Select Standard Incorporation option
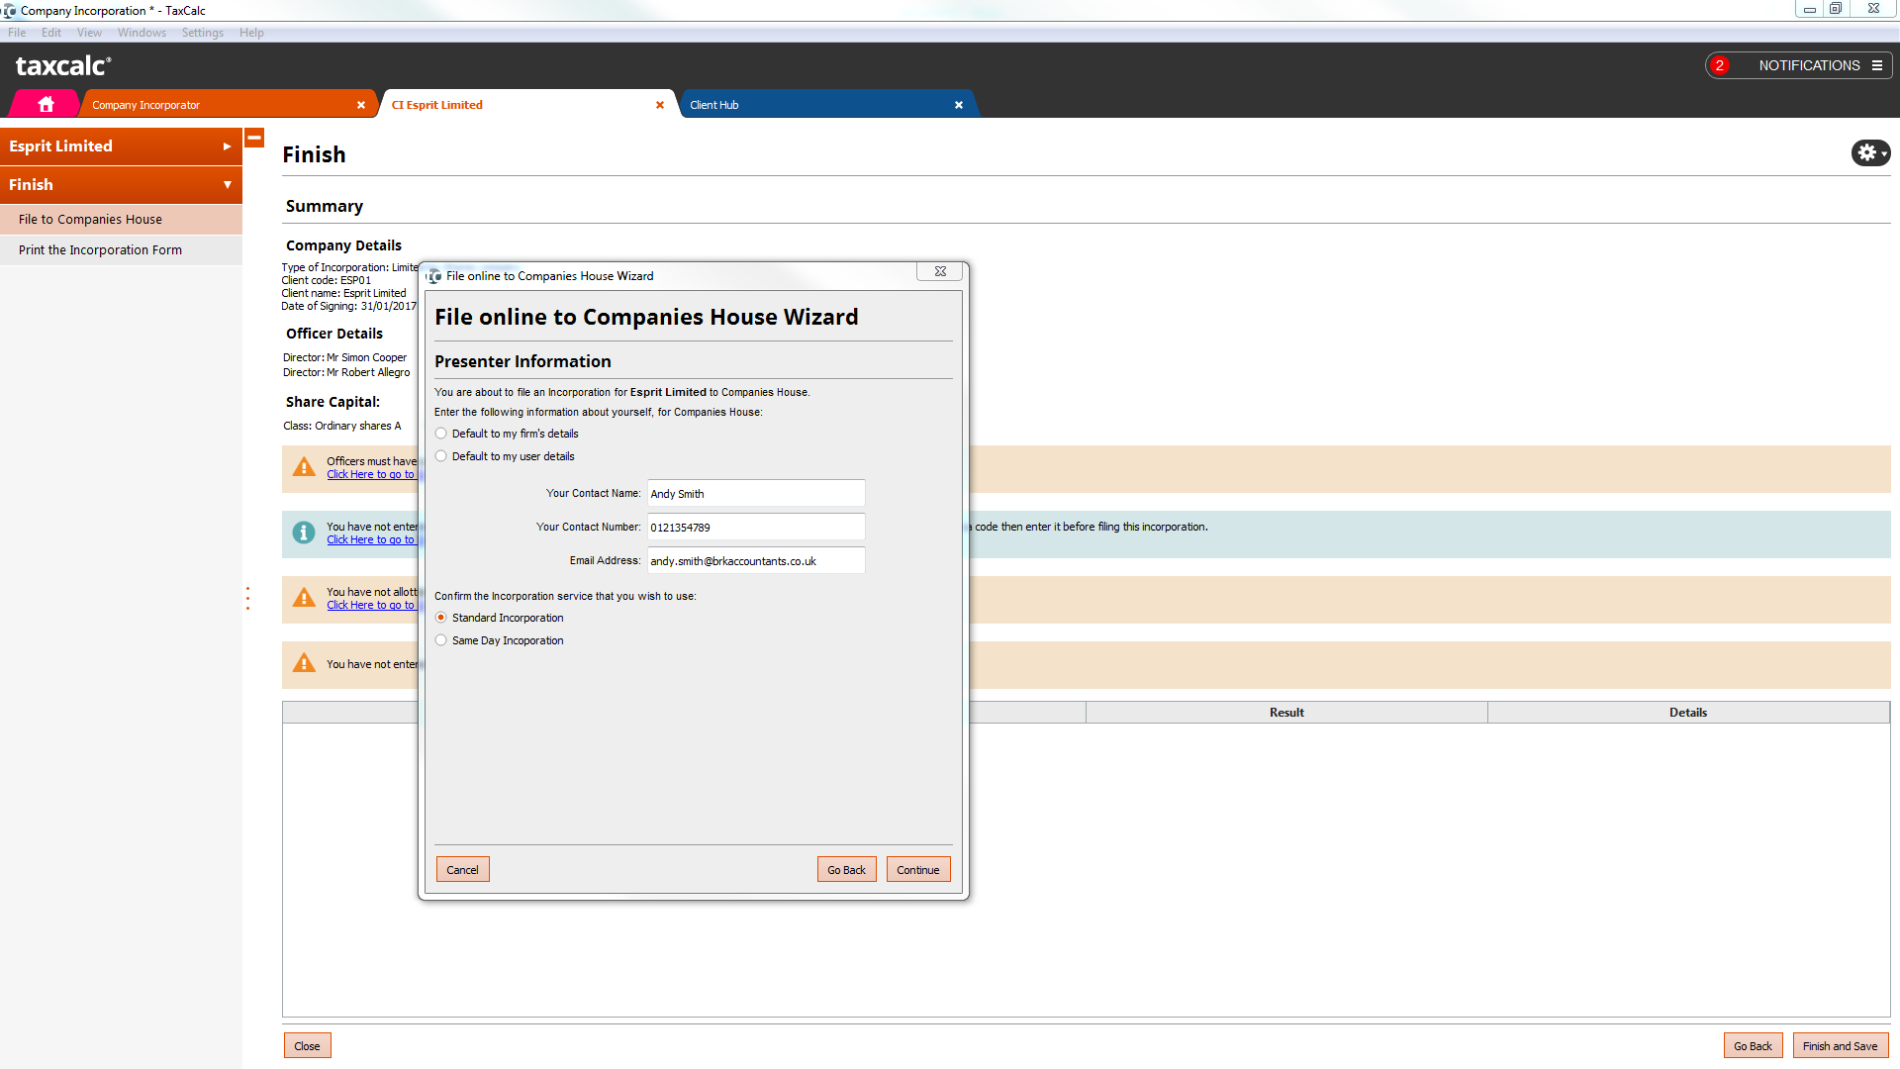 441,618
